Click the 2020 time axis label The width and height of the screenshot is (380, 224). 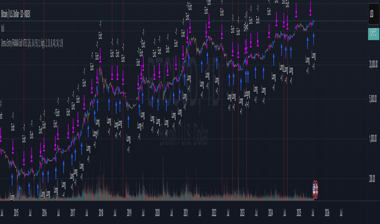coord(157,213)
